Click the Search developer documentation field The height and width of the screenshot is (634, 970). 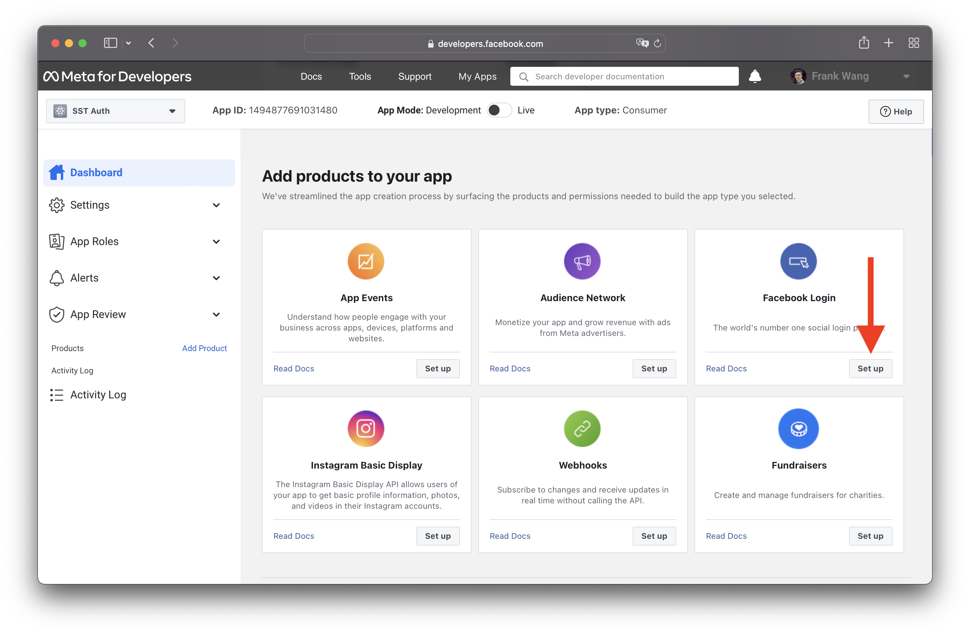pos(624,76)
